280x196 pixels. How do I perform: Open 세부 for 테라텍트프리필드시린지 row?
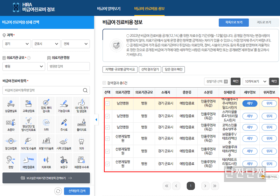coord(250,164)
